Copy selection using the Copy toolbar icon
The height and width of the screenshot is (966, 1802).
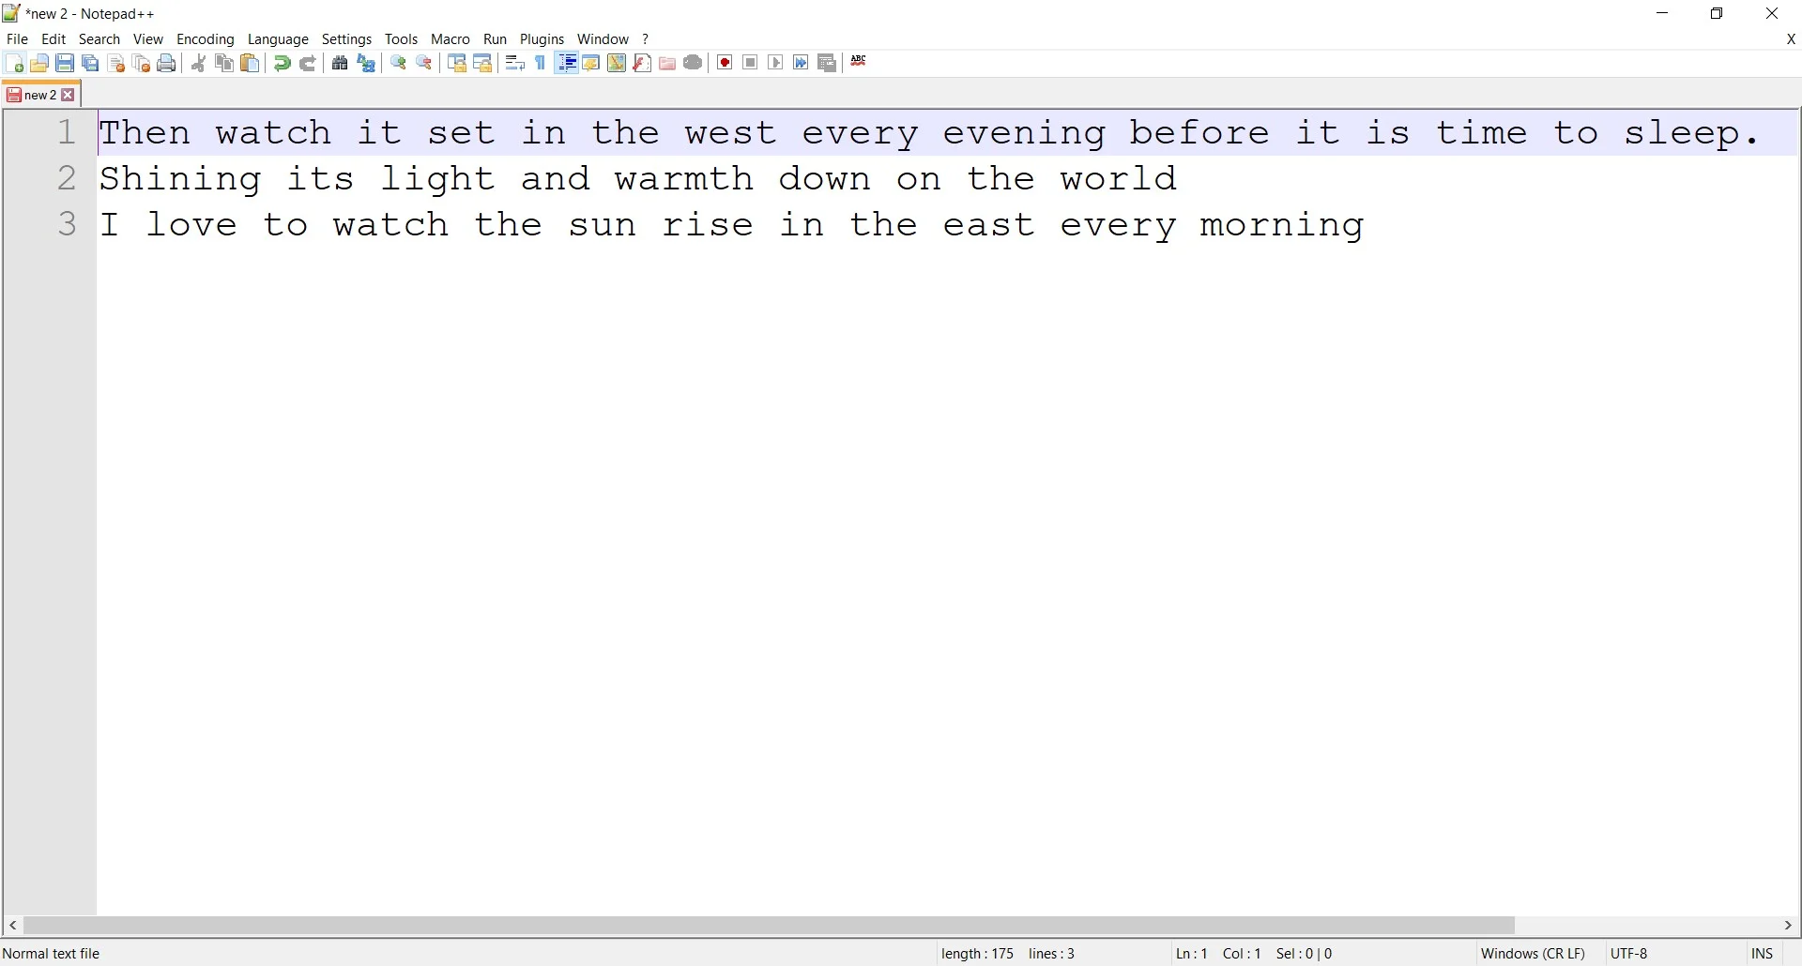tap(224, 63)
